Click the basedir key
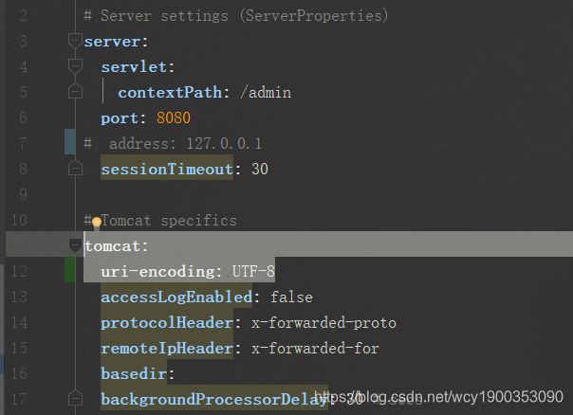This screenshot has height=415, width=573. 135,374
